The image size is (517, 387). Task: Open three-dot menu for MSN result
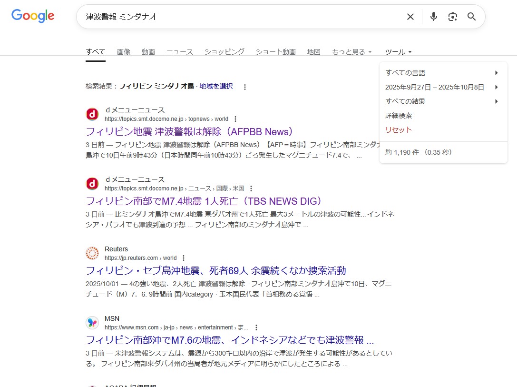point(256,327)
